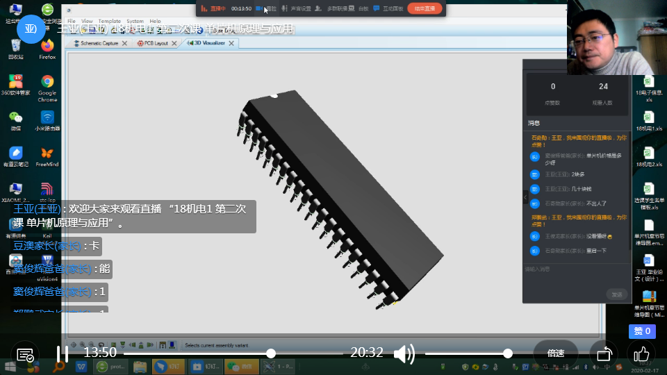
Task: Select the Front View icon in 3D toolbar
Action: pyautogui.click(x=122, y=345)
